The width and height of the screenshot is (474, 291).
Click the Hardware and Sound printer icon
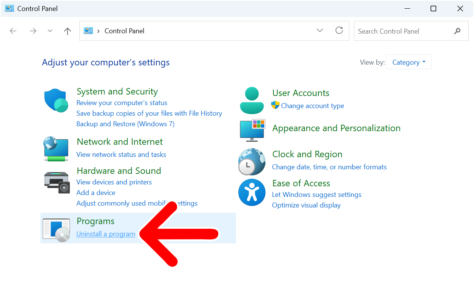(56, 183)
